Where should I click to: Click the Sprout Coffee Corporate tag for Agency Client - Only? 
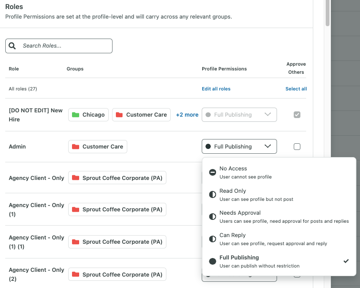pos(117,178)
